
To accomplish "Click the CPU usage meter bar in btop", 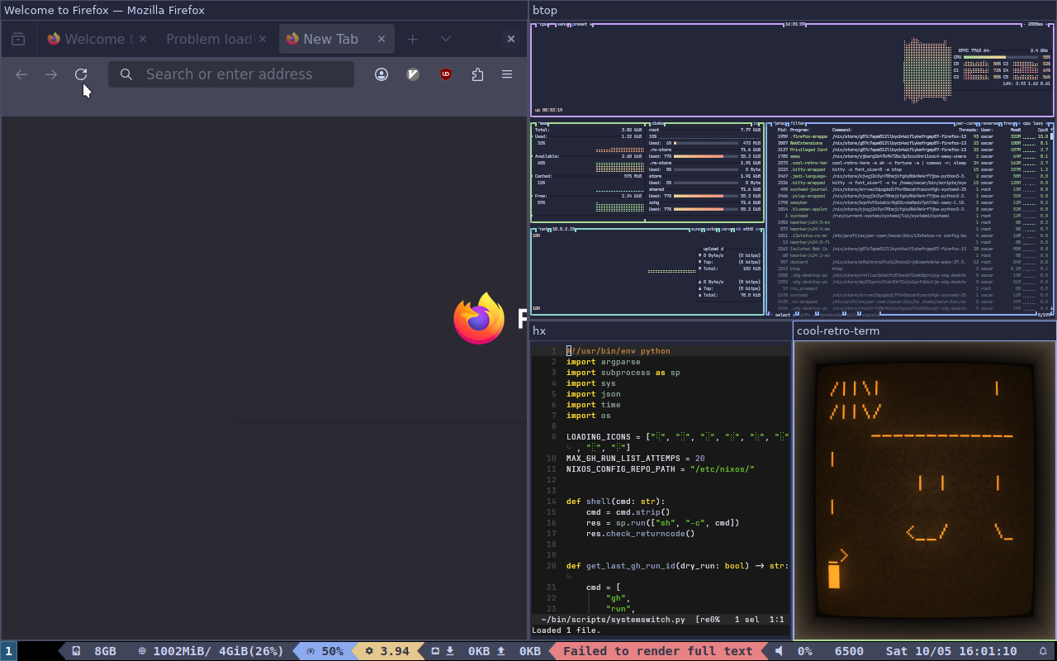I will tap(1001, 57).
